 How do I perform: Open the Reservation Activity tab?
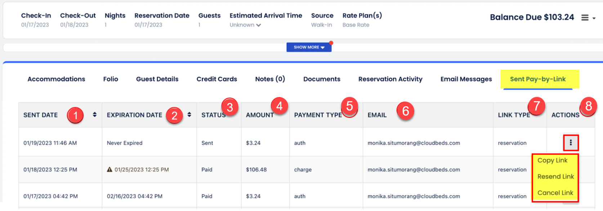[x=390, y=79]
